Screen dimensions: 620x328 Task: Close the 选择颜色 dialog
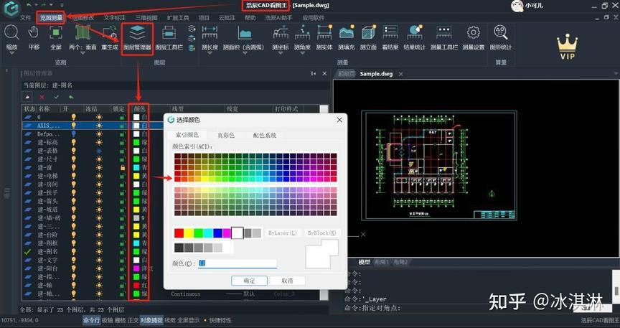coord(339,120)
